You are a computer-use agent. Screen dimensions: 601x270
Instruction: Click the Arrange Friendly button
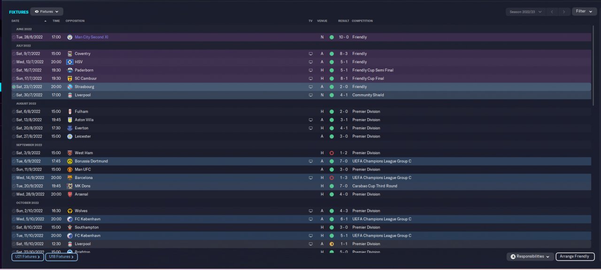pos(575,256)
